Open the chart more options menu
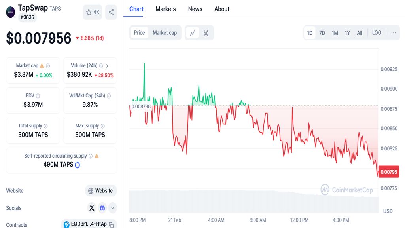The width and height of the screenshot is (405, 228). (394, 33)
